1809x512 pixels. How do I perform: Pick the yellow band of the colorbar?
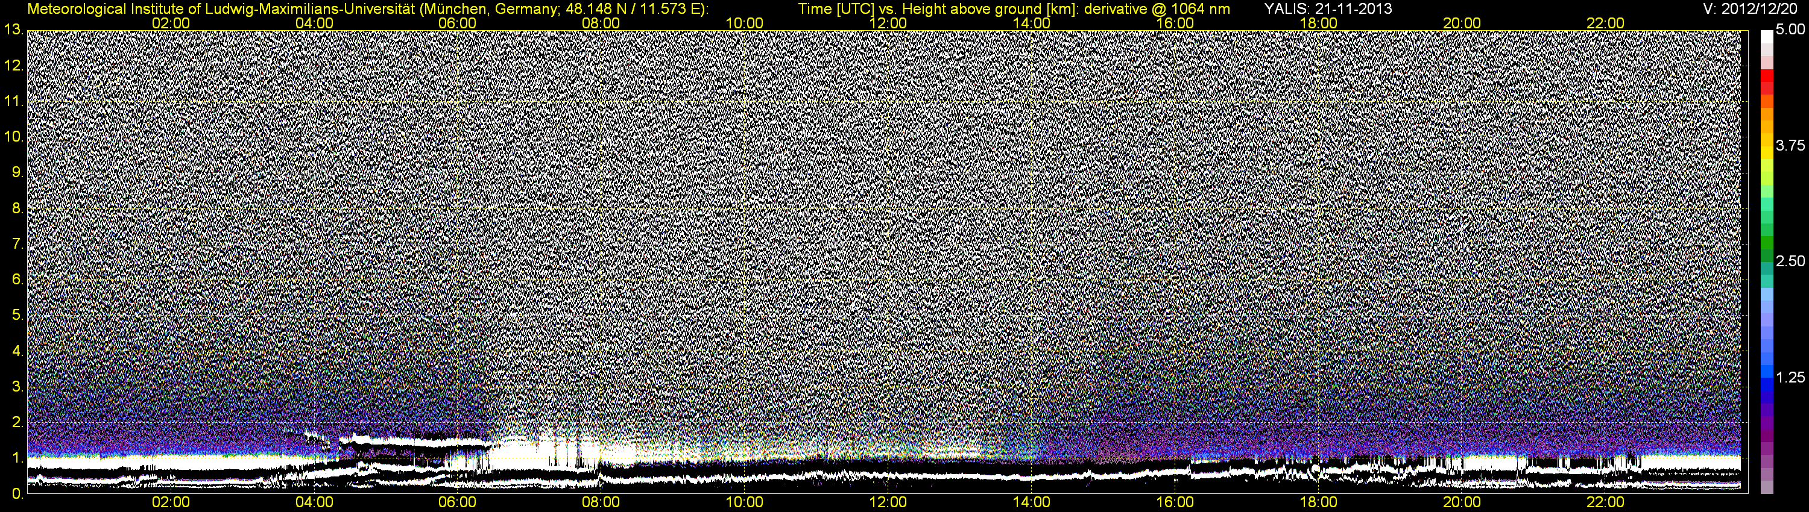1766,153
